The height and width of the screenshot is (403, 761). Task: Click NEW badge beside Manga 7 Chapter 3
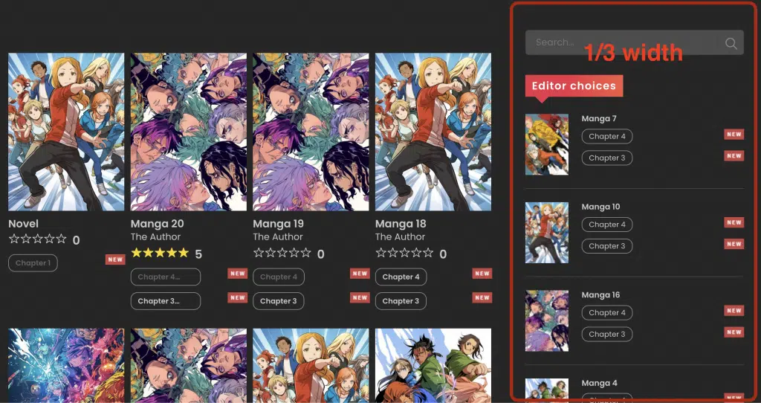click(734, 155)
